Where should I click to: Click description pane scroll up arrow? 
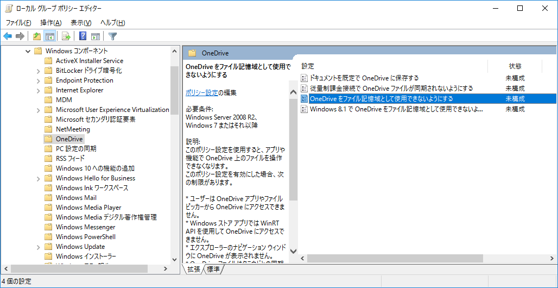294,92
